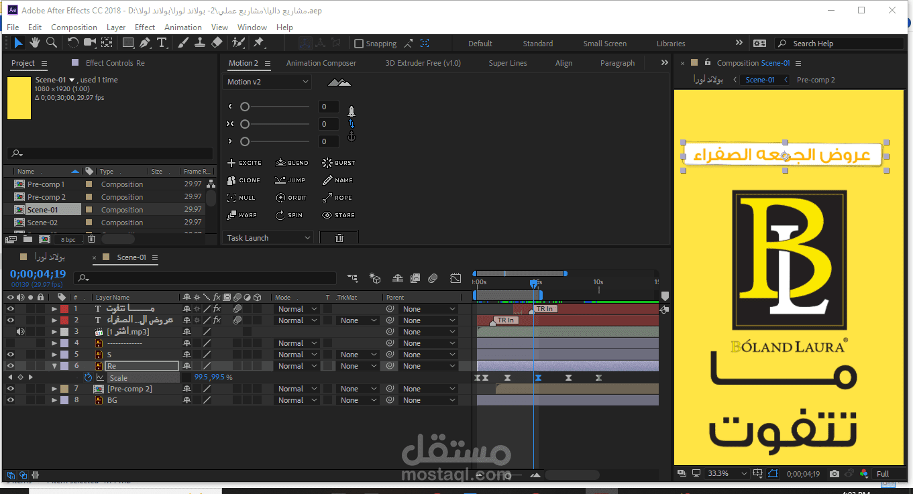
Task: Hide the Pre-comp 2 layer eye toggle
Action: pos(10,389)
